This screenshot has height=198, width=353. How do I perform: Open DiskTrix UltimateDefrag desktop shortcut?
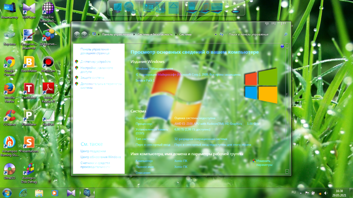coord(48,12)
